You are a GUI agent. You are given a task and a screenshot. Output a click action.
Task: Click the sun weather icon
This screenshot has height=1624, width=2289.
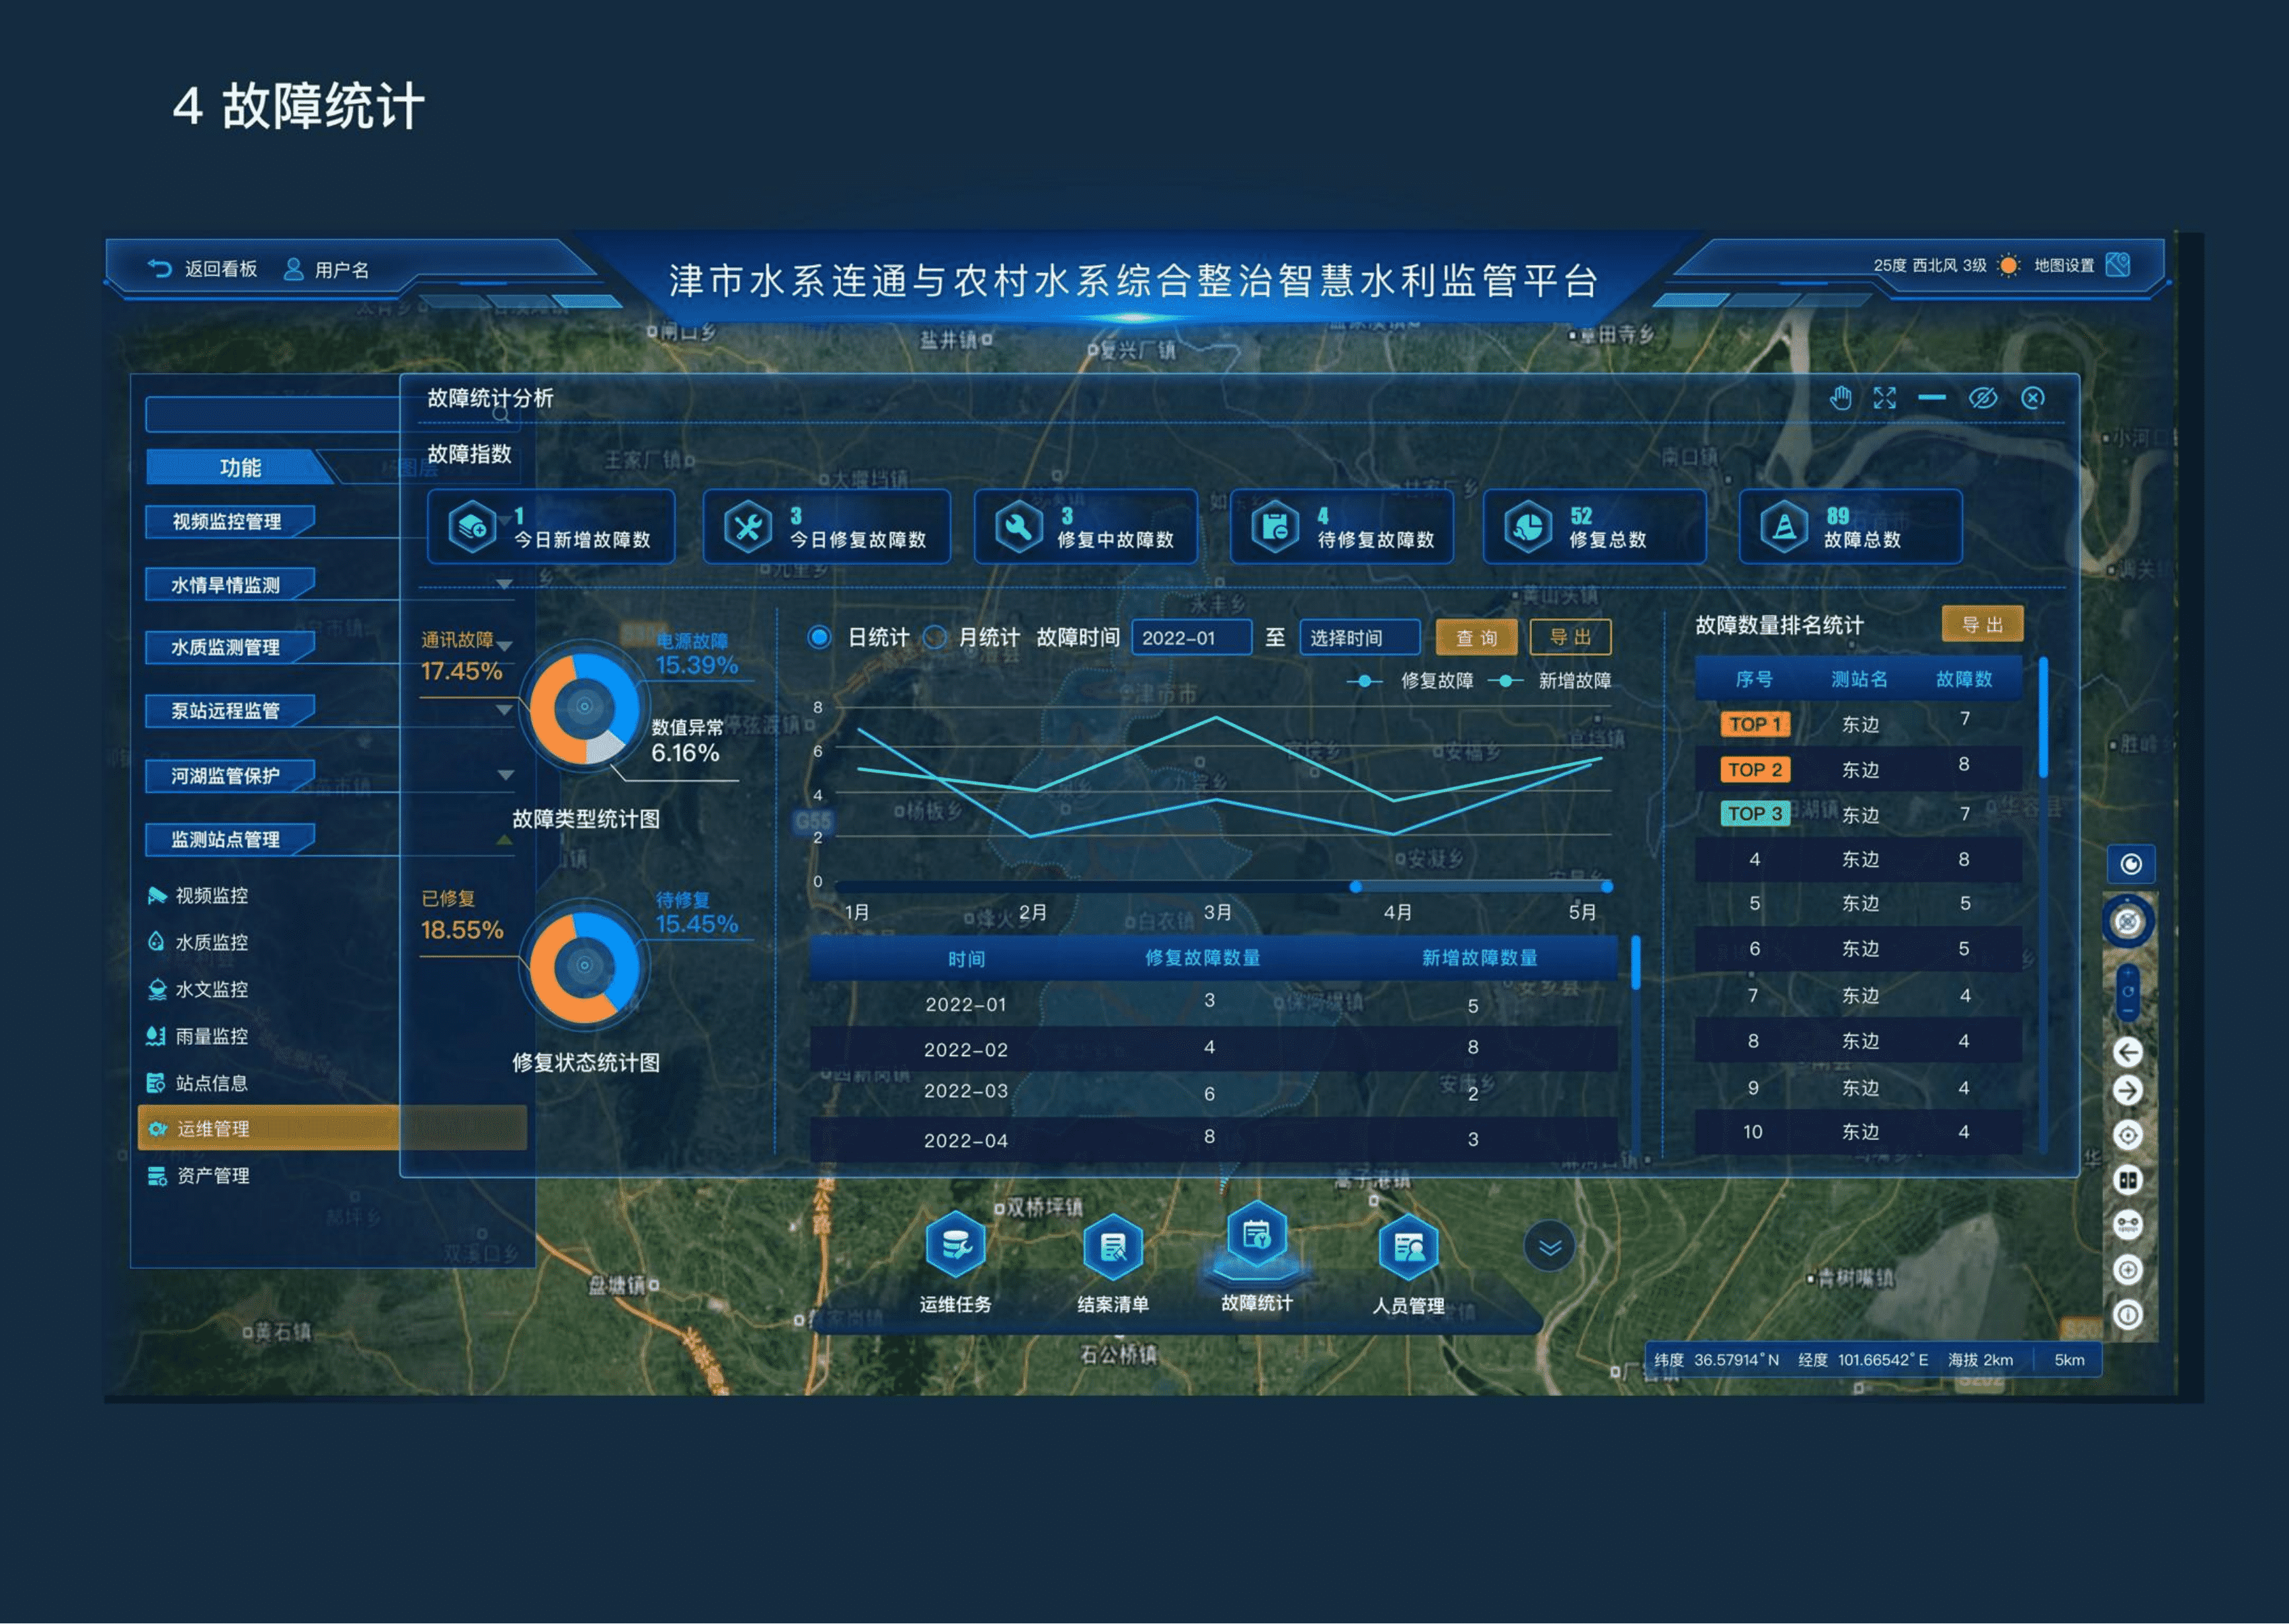tap(2008, 266)
